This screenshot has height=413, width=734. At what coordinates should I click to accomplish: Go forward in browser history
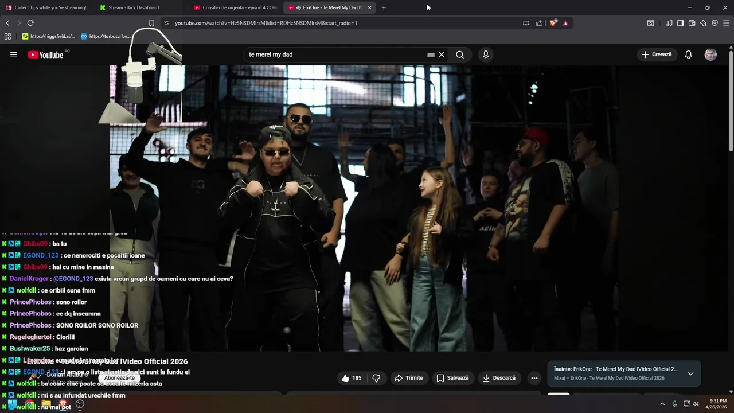(x=18, y=23)
